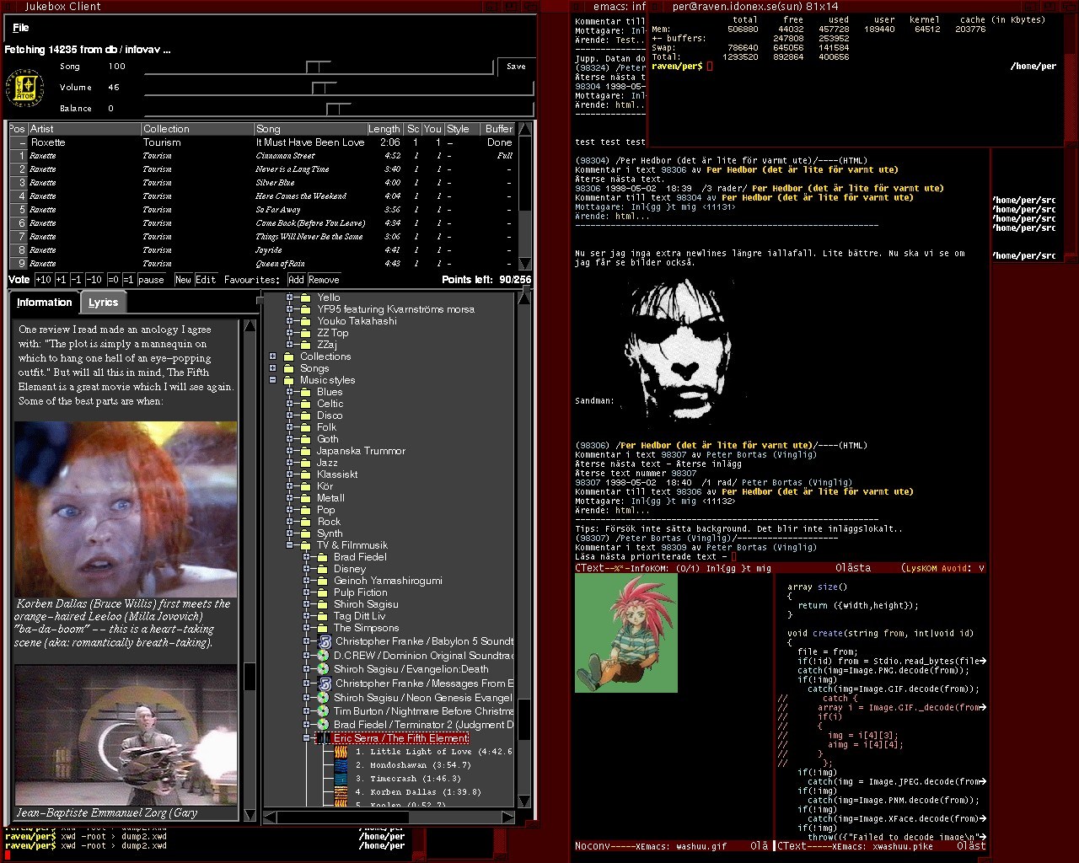Open the File menu
The image size is (1079, 863).
tap(21, 28)
